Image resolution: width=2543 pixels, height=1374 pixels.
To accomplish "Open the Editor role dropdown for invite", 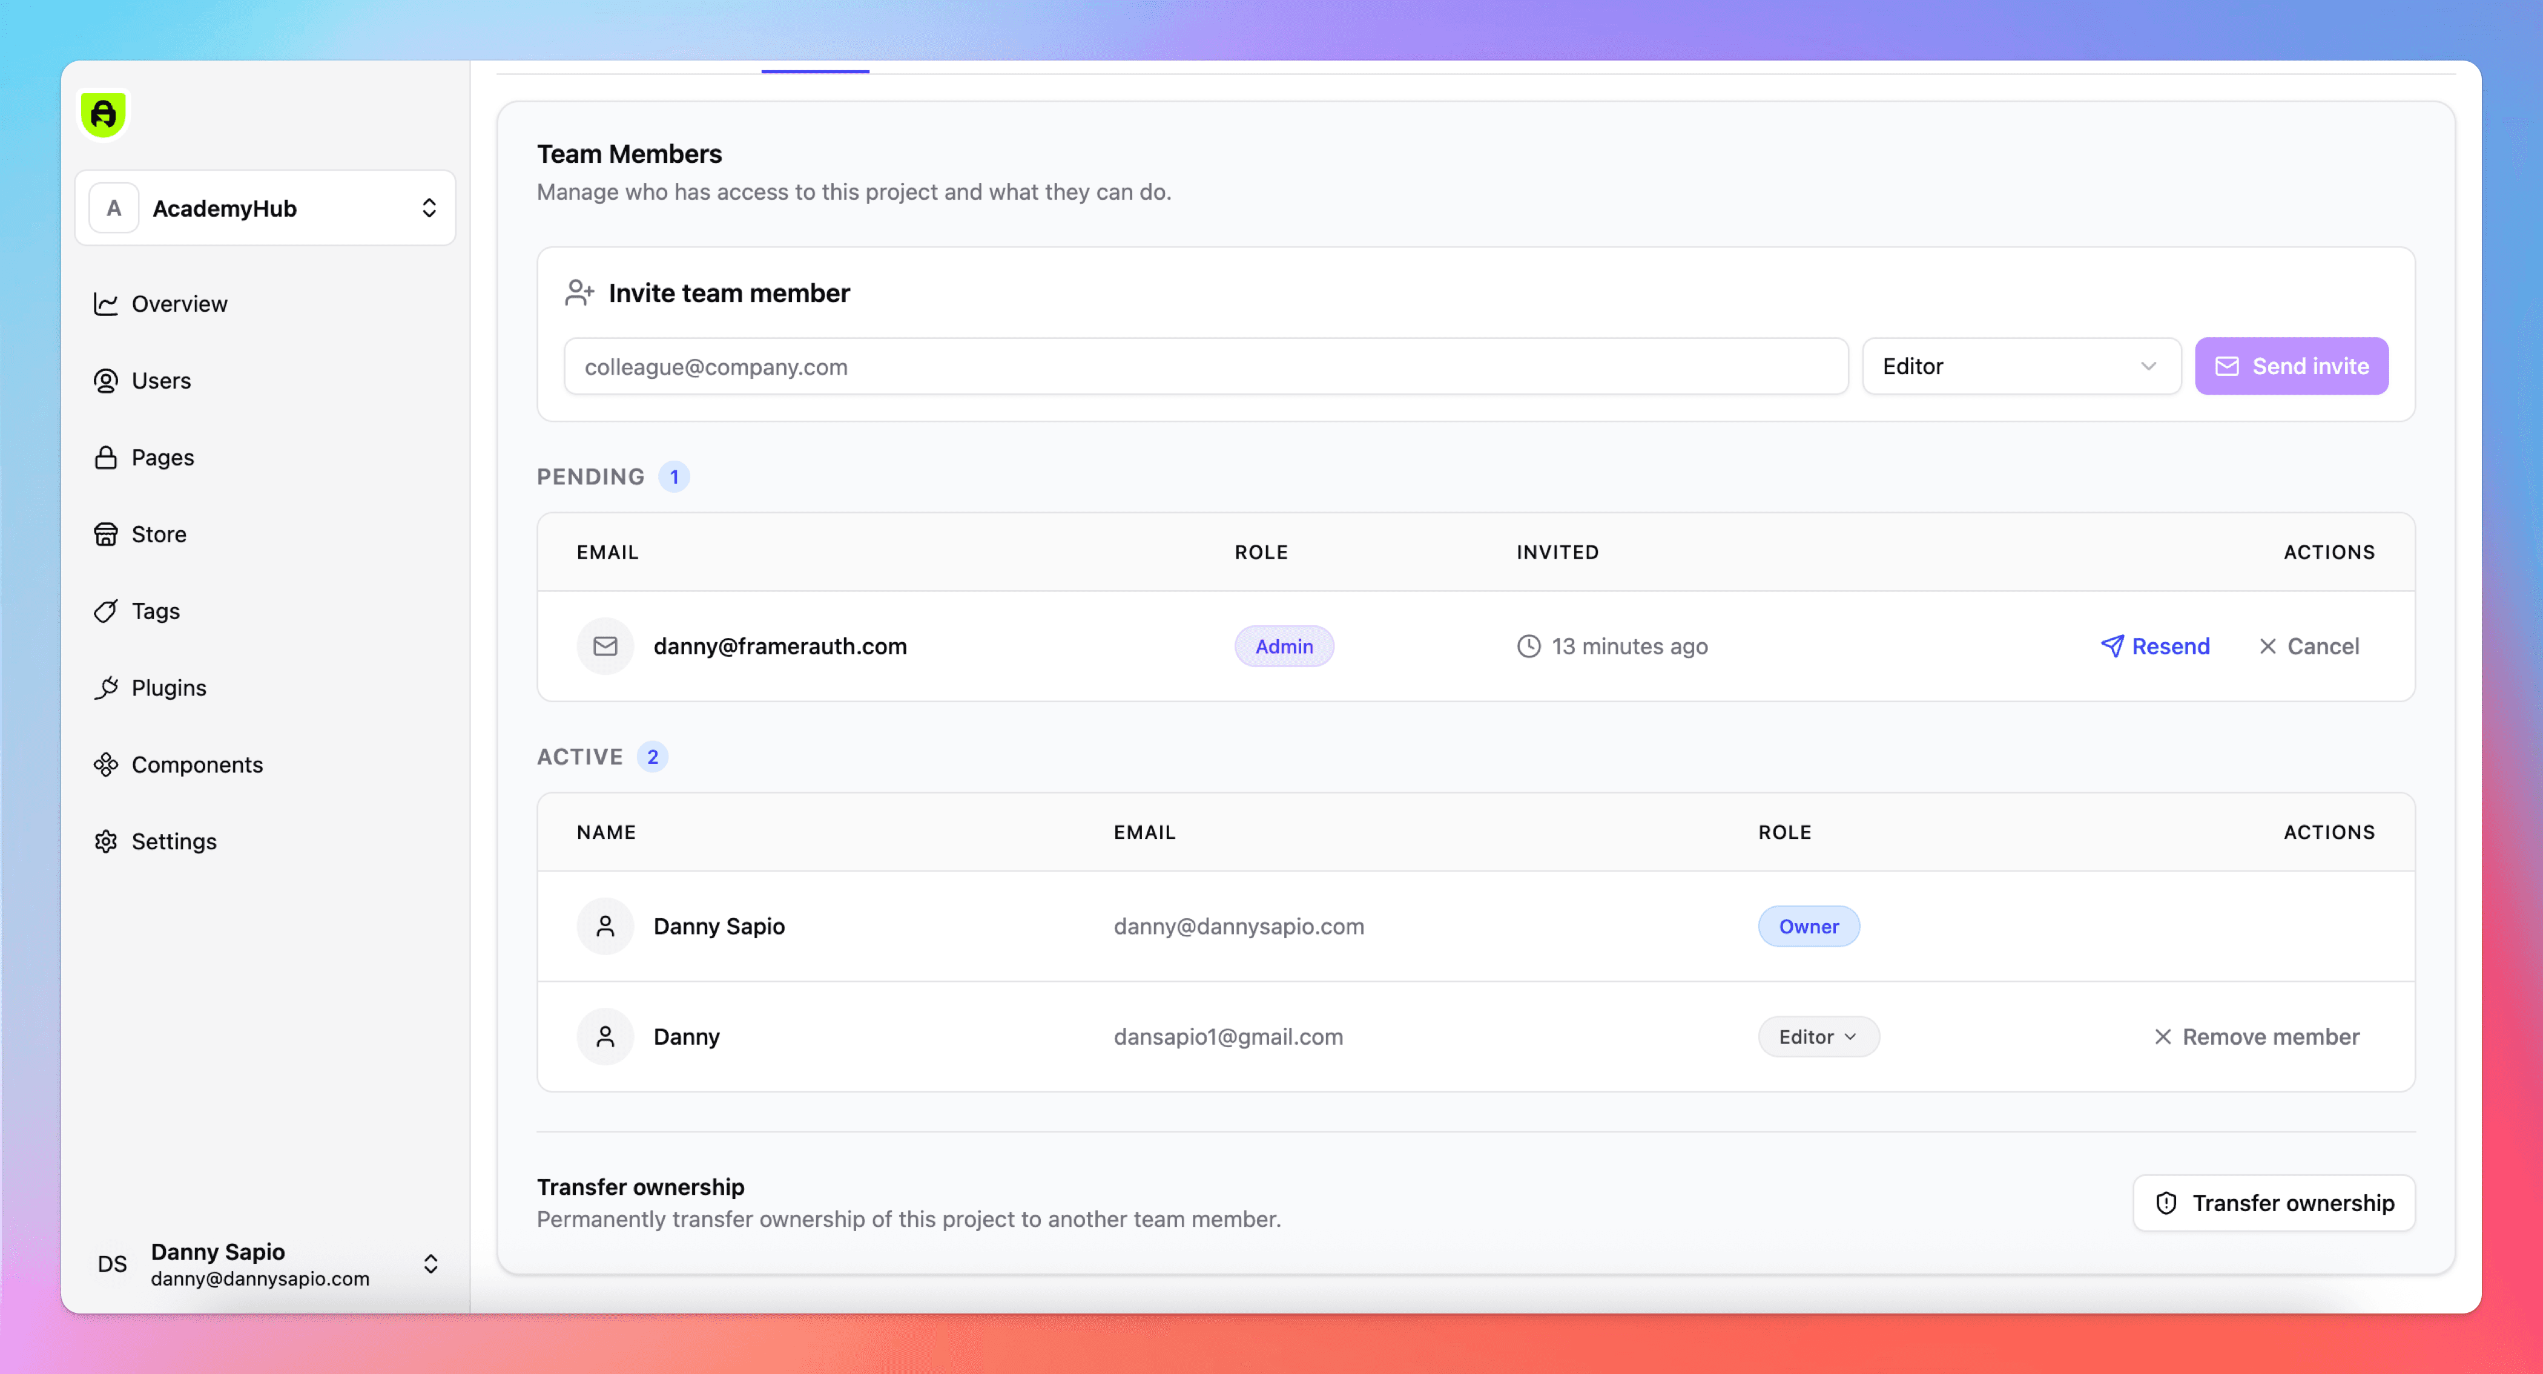I will click(2020, 366).
